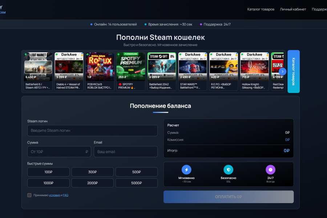Open Каталог товаров in top navigation

[x=261, y=9]
